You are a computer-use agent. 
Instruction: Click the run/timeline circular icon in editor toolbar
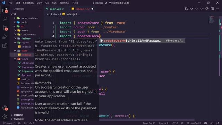click(207, 9)
